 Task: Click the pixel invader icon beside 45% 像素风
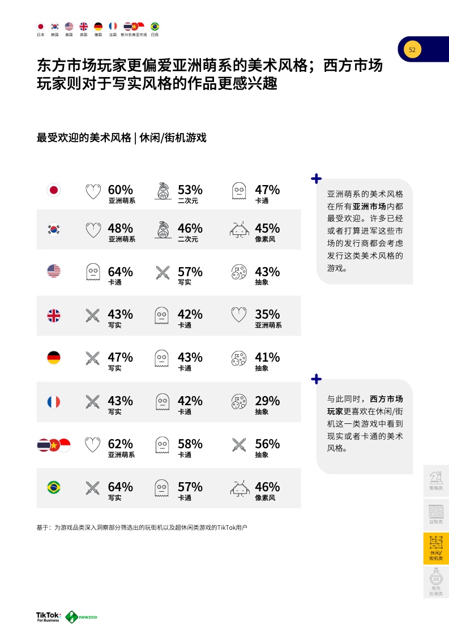pos(239,230)
